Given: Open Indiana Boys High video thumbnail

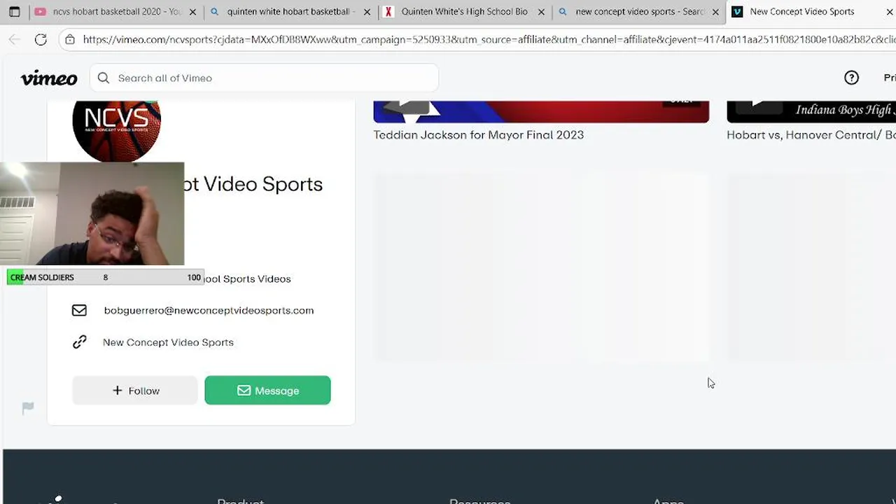Looking at the screenshot, I should click(x=811, y=112).
